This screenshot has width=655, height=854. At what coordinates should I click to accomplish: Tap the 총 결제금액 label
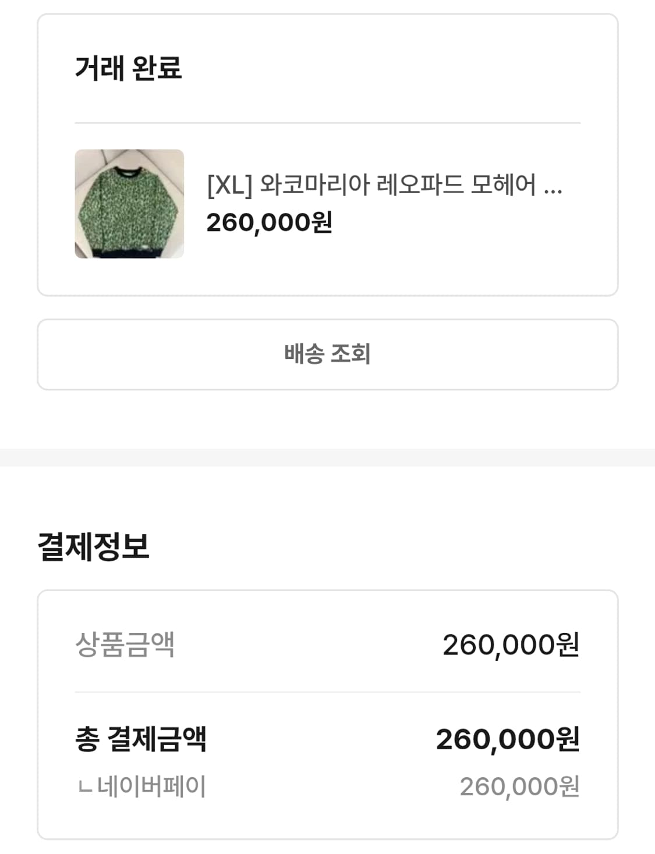tap(141, 739)
